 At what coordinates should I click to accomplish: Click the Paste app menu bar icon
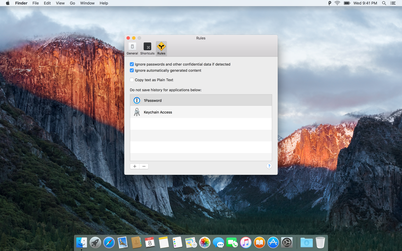(329, 3)
